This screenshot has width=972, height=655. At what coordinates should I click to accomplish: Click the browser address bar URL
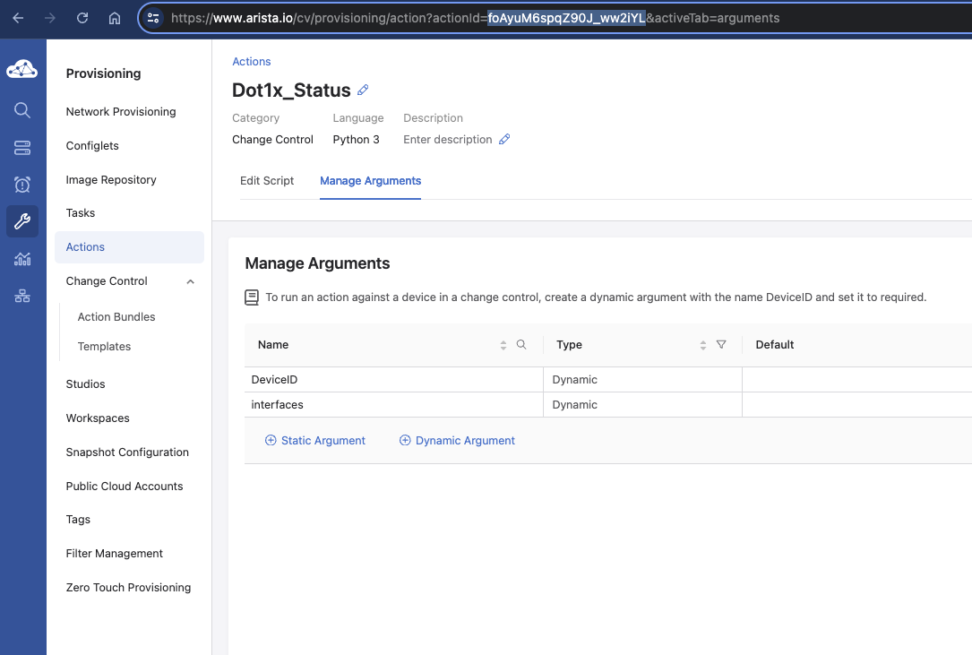(x=475, y=18)
